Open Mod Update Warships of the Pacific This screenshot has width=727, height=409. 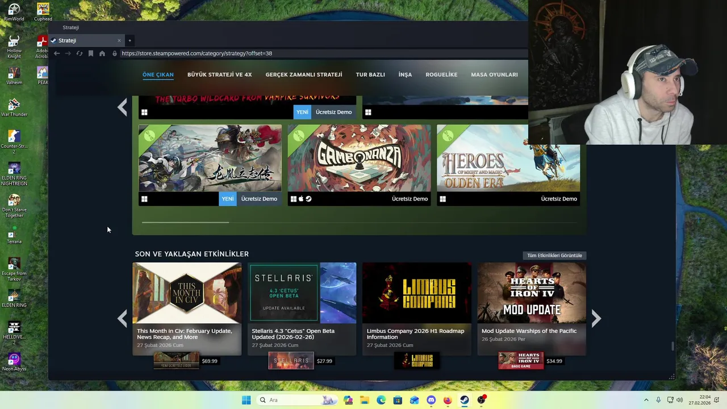532,308
